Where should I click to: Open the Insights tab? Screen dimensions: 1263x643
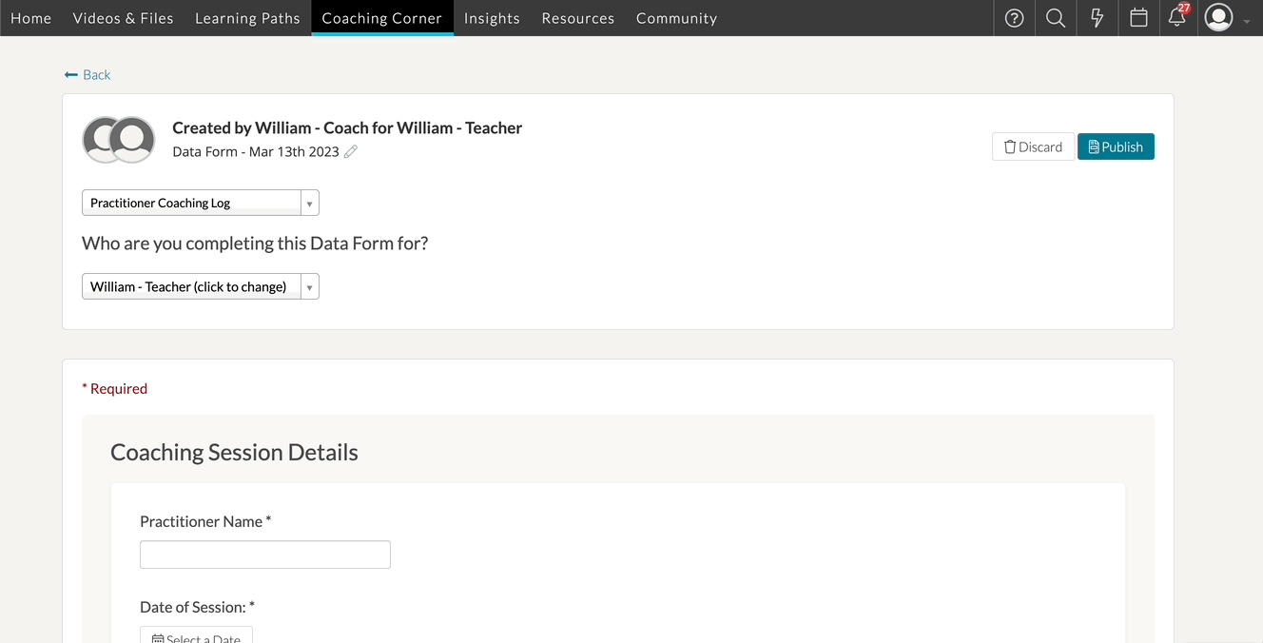[492, 18]
